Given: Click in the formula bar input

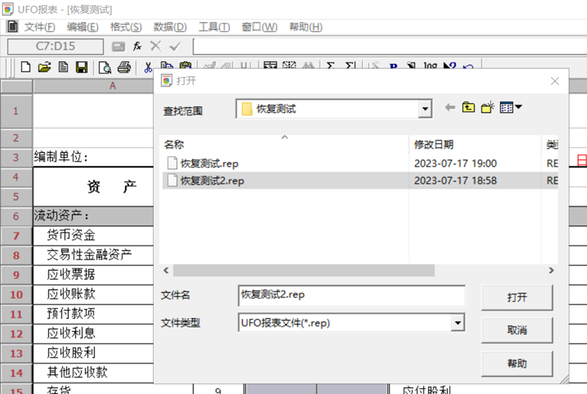Looking at the screenshot, I should 390,47.
